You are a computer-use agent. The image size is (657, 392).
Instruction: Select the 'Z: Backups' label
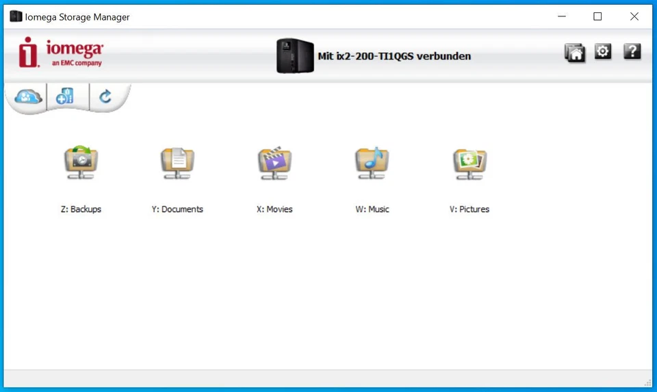pyautogui.click(x=81, y=209)
